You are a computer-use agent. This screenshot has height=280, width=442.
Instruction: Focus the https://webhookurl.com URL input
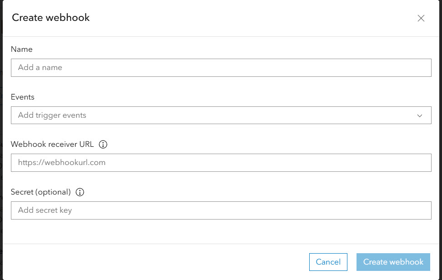[x=221, y=162]
